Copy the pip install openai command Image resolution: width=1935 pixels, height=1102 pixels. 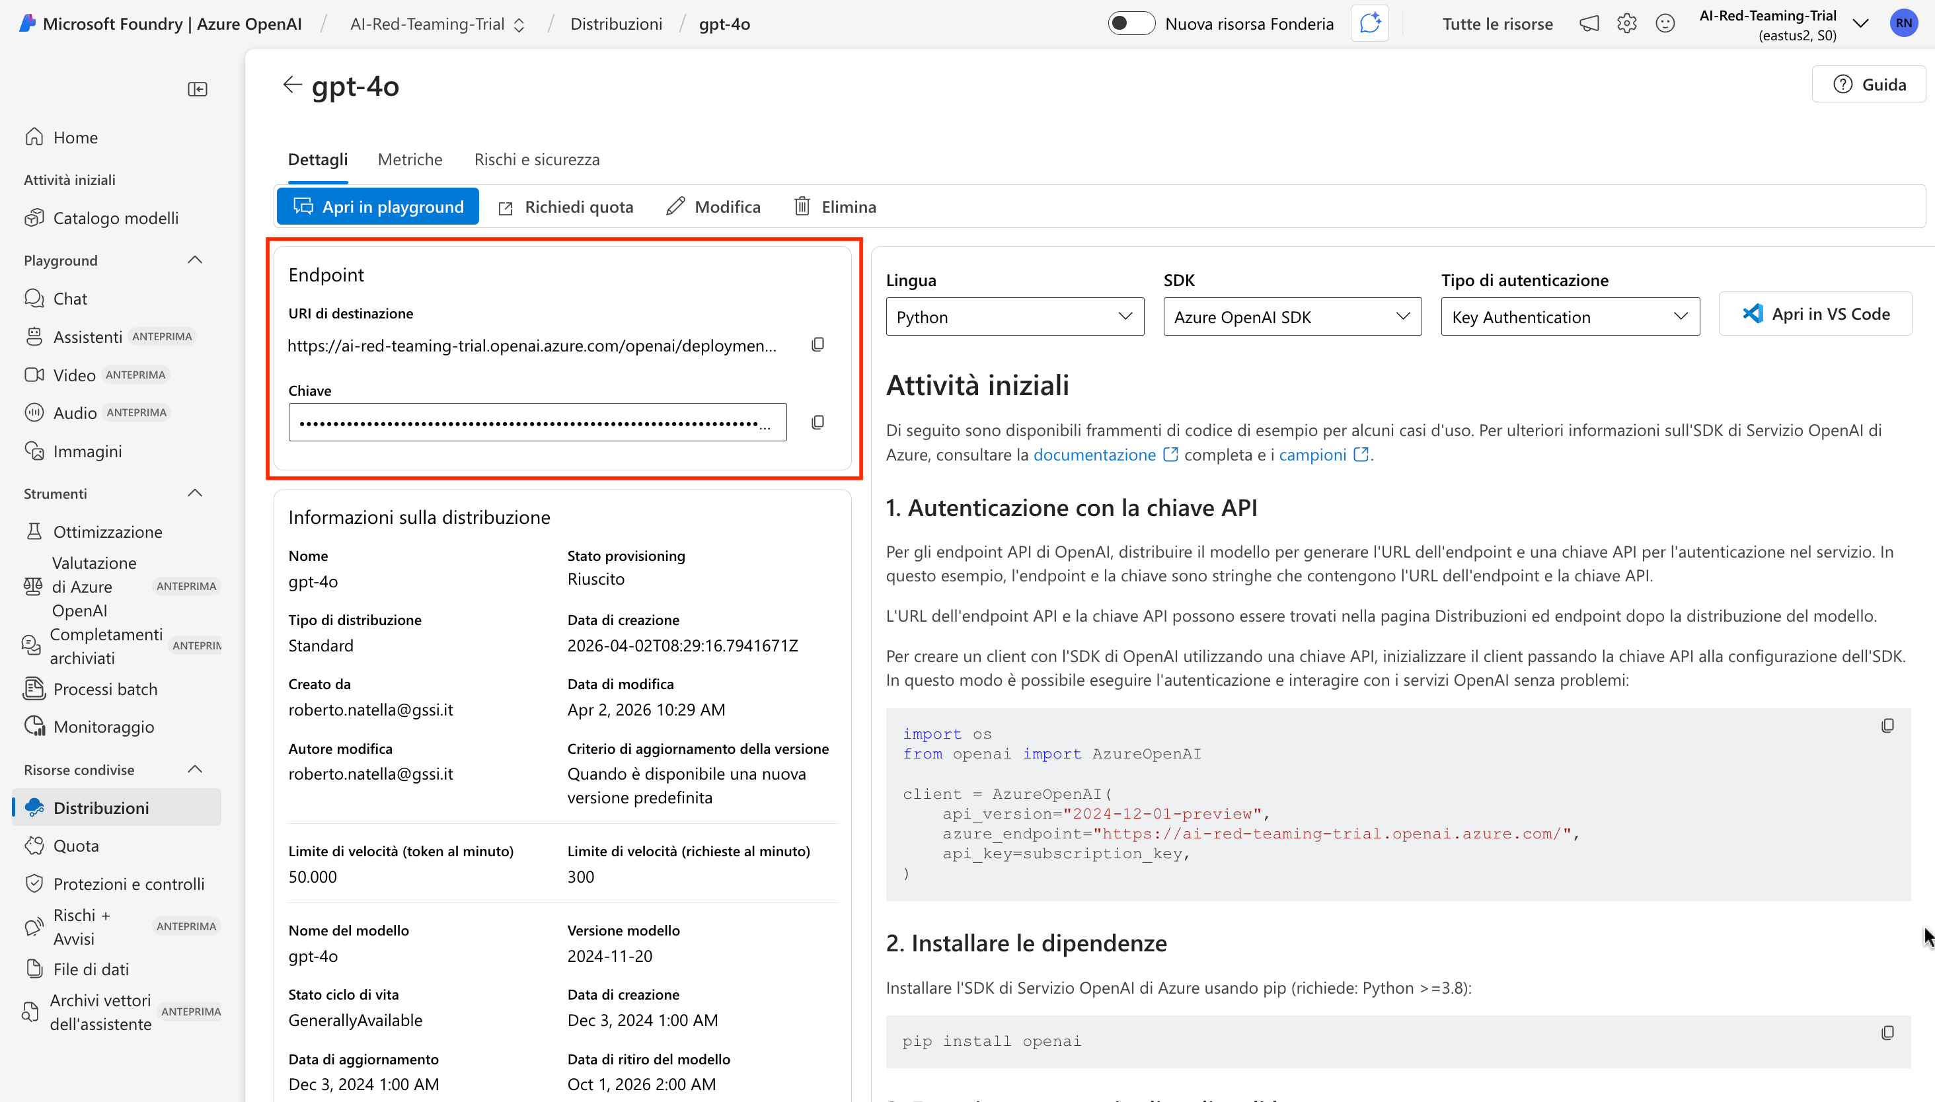pyautogui.click(x=1888, y=1033)
